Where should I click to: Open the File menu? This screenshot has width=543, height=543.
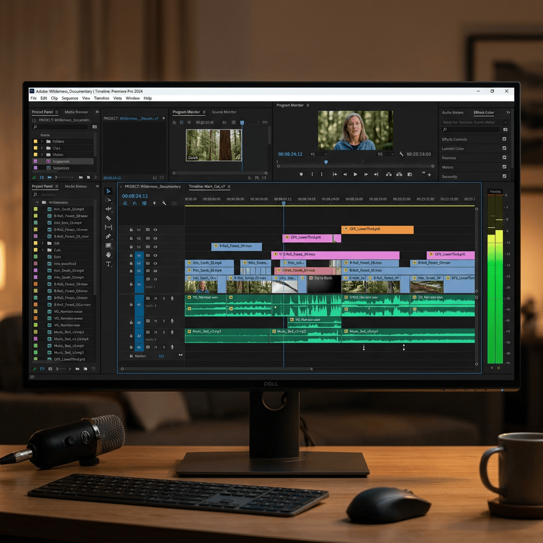33,98
